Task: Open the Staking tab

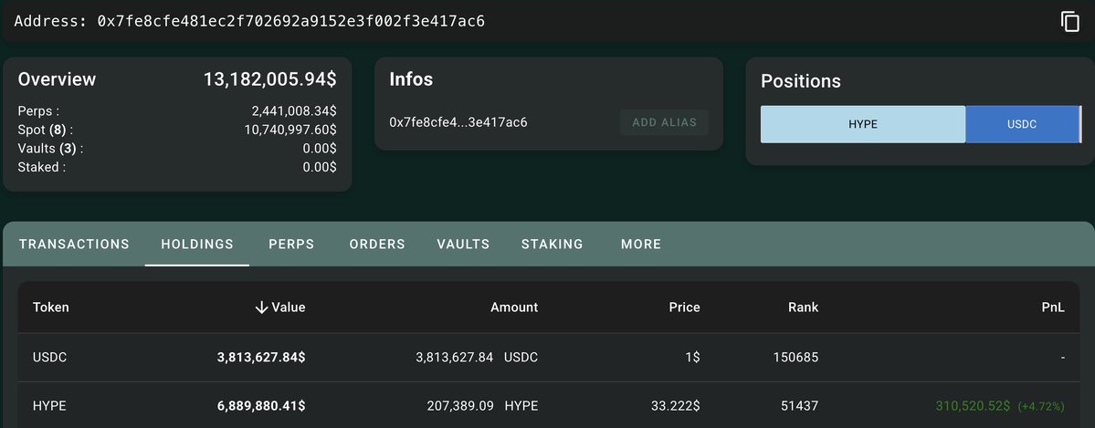Action: pyautogui.click(x=552, y=245)
